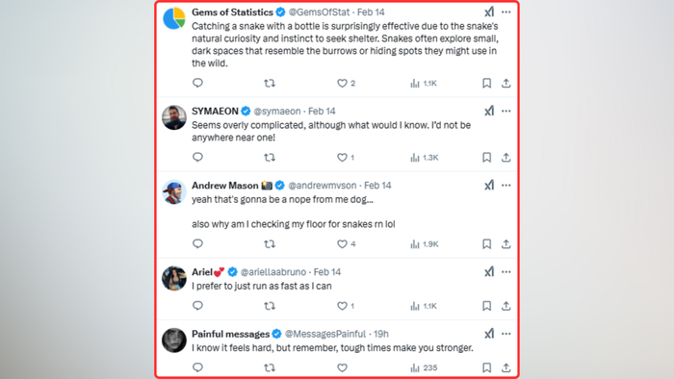This screenshot has width=674, height=379.
Task: Open more options on Painful messages tweet
Action: tap(505, 334)
